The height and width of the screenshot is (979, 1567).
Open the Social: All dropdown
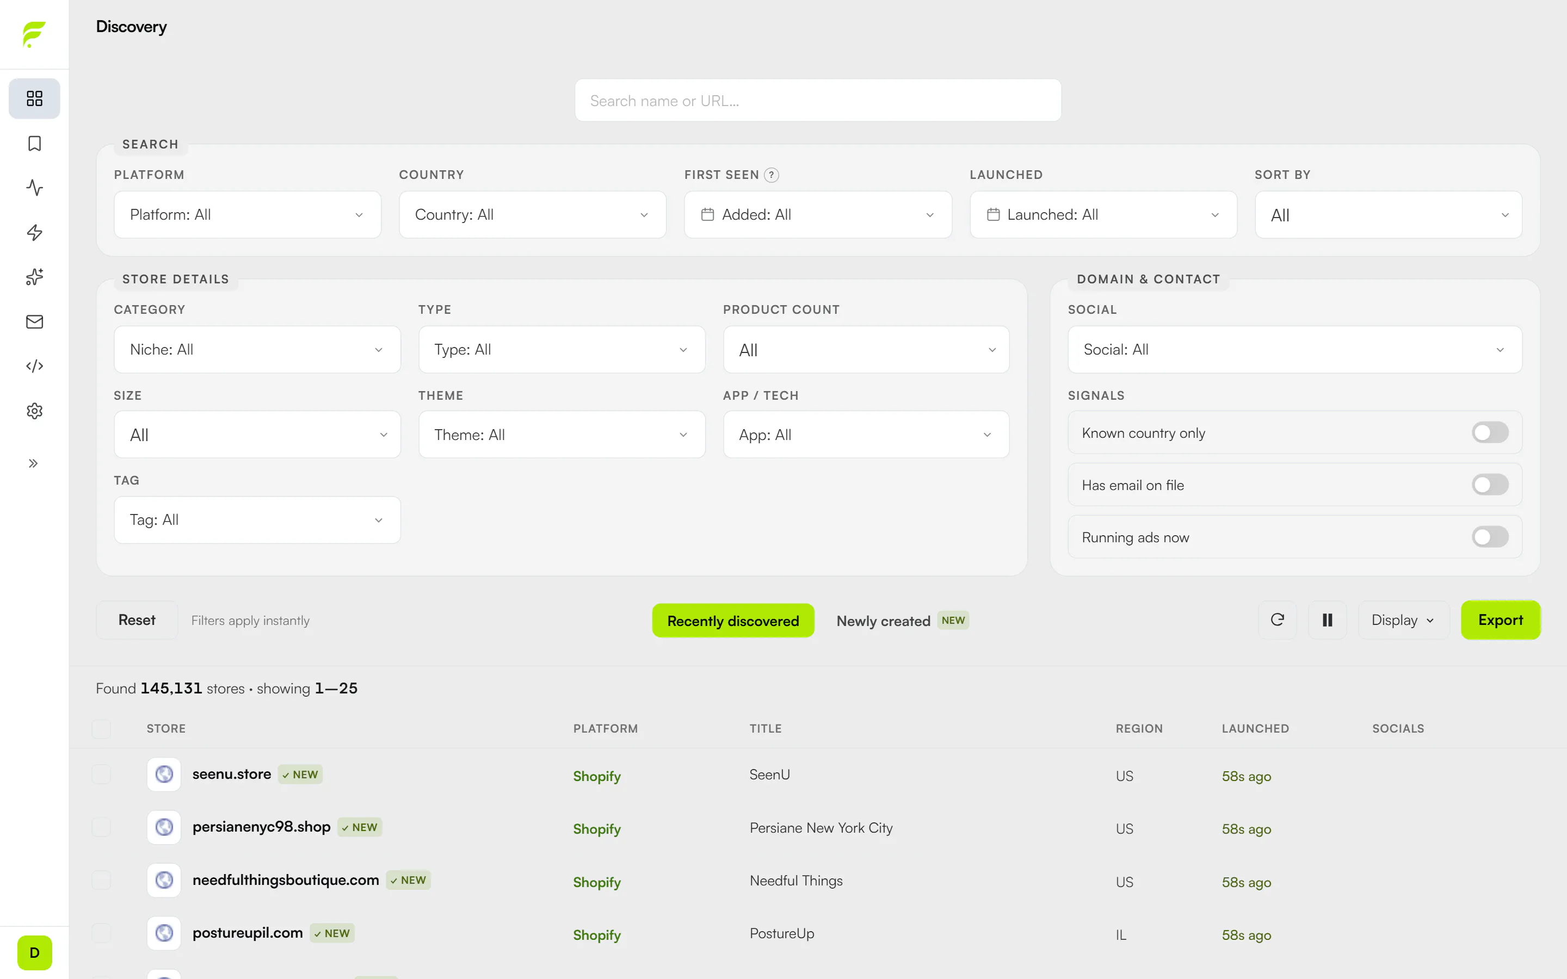tap(1294, 350)
